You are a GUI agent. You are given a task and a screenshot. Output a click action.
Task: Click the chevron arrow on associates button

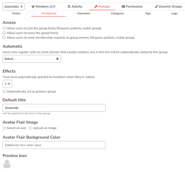[21, 7]
